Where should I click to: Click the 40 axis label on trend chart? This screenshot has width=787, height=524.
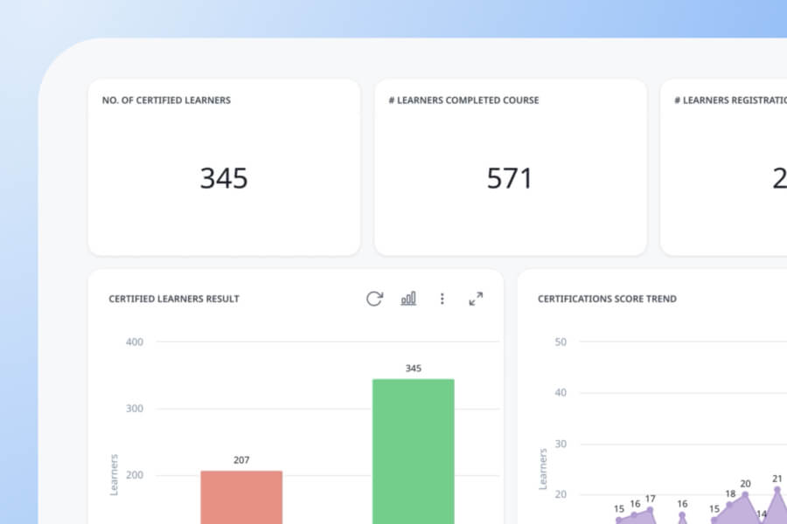pyautogui.click(x=561, y=393)
